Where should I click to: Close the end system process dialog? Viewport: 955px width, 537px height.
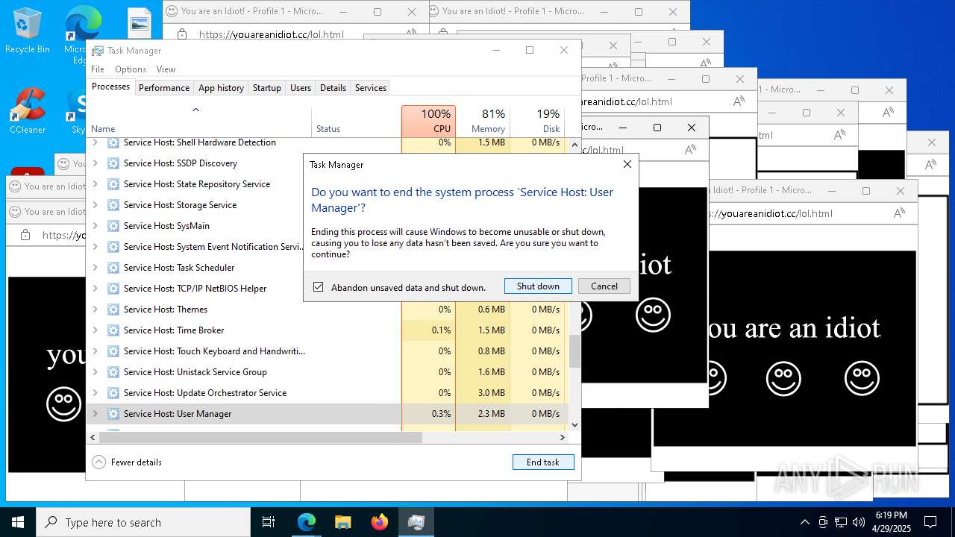pyautogui.click(x=627, y=165)
